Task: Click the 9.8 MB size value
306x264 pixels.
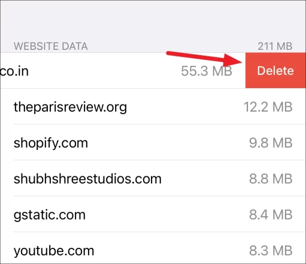Action: pos(271,143)
